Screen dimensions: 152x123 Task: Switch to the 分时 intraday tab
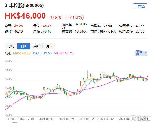pos(11,46)
